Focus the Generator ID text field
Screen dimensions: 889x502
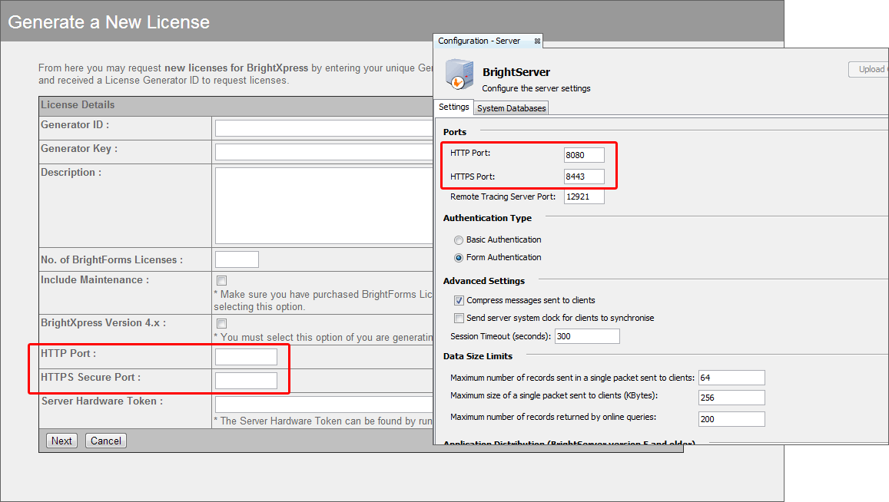tap(323, 128)
